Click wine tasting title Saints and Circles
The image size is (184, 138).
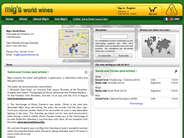[x=116, y=71]
